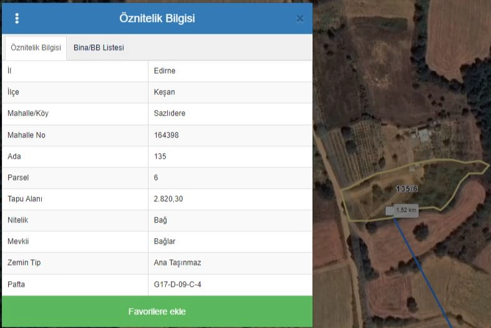The image size is (491, 328).
Task: Select the Tapu Alanı value 2.820,30
Action: pos(168,199)
